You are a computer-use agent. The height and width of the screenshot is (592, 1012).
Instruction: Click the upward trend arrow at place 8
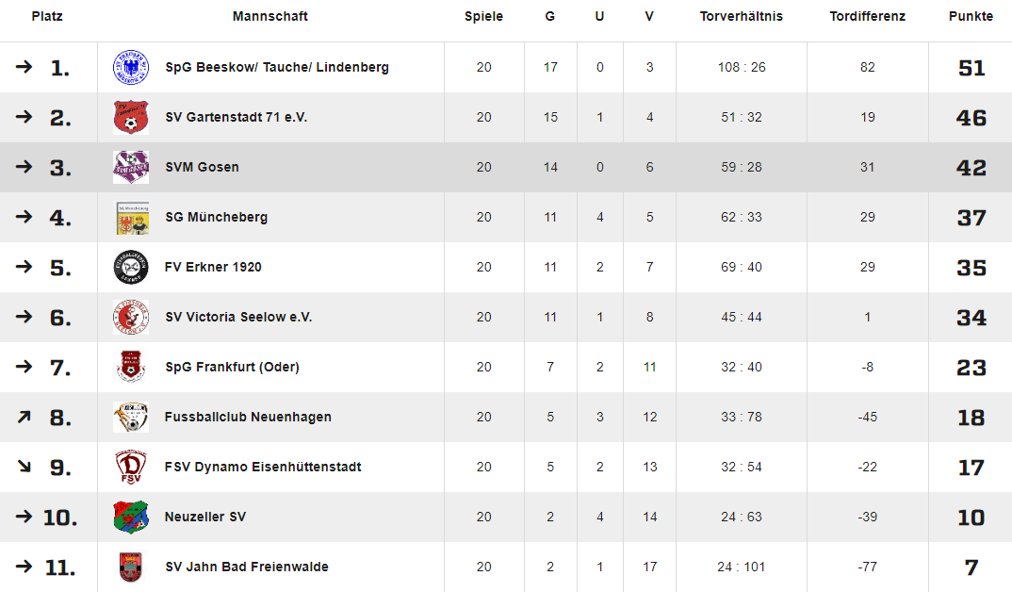tap(24, 417)
